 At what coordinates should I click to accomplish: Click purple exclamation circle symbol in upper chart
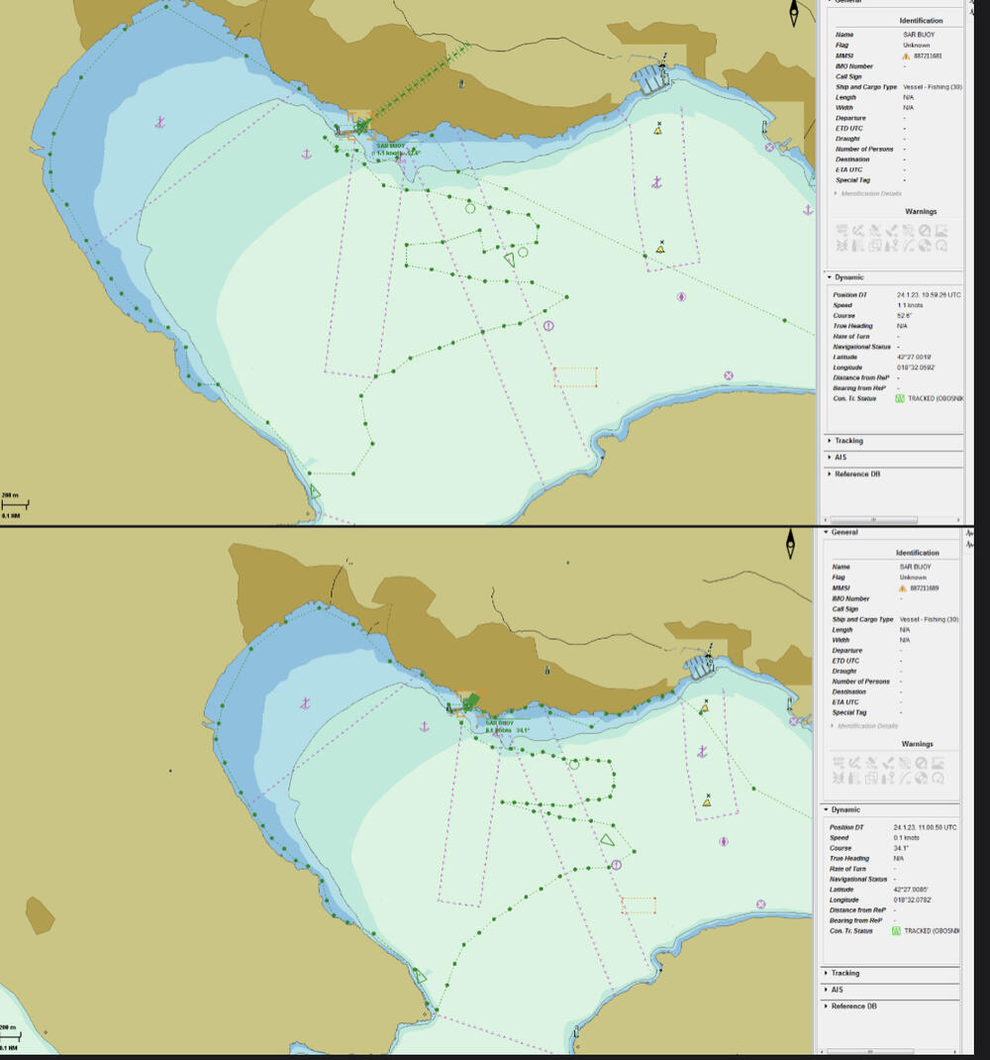tap(548, 326)
